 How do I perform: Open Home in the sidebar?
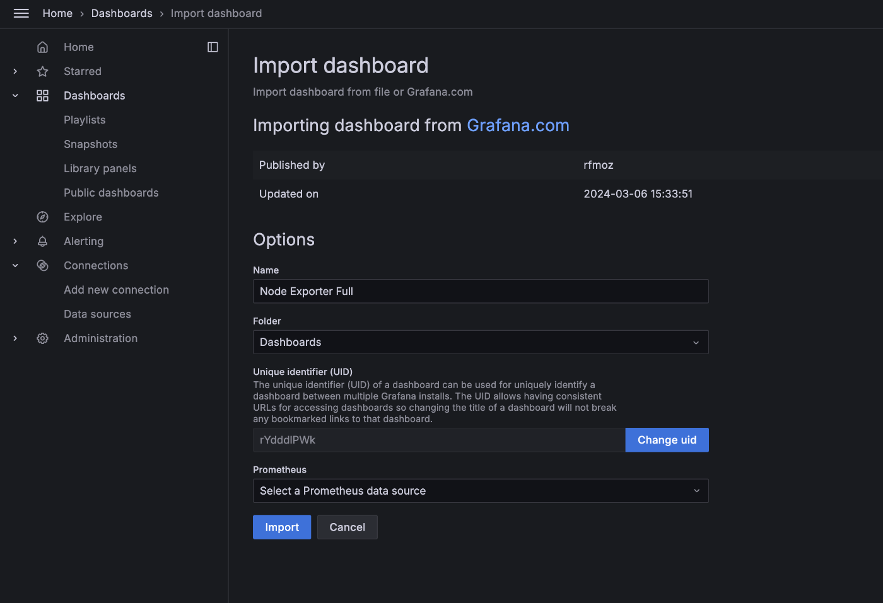pos(78,47)
